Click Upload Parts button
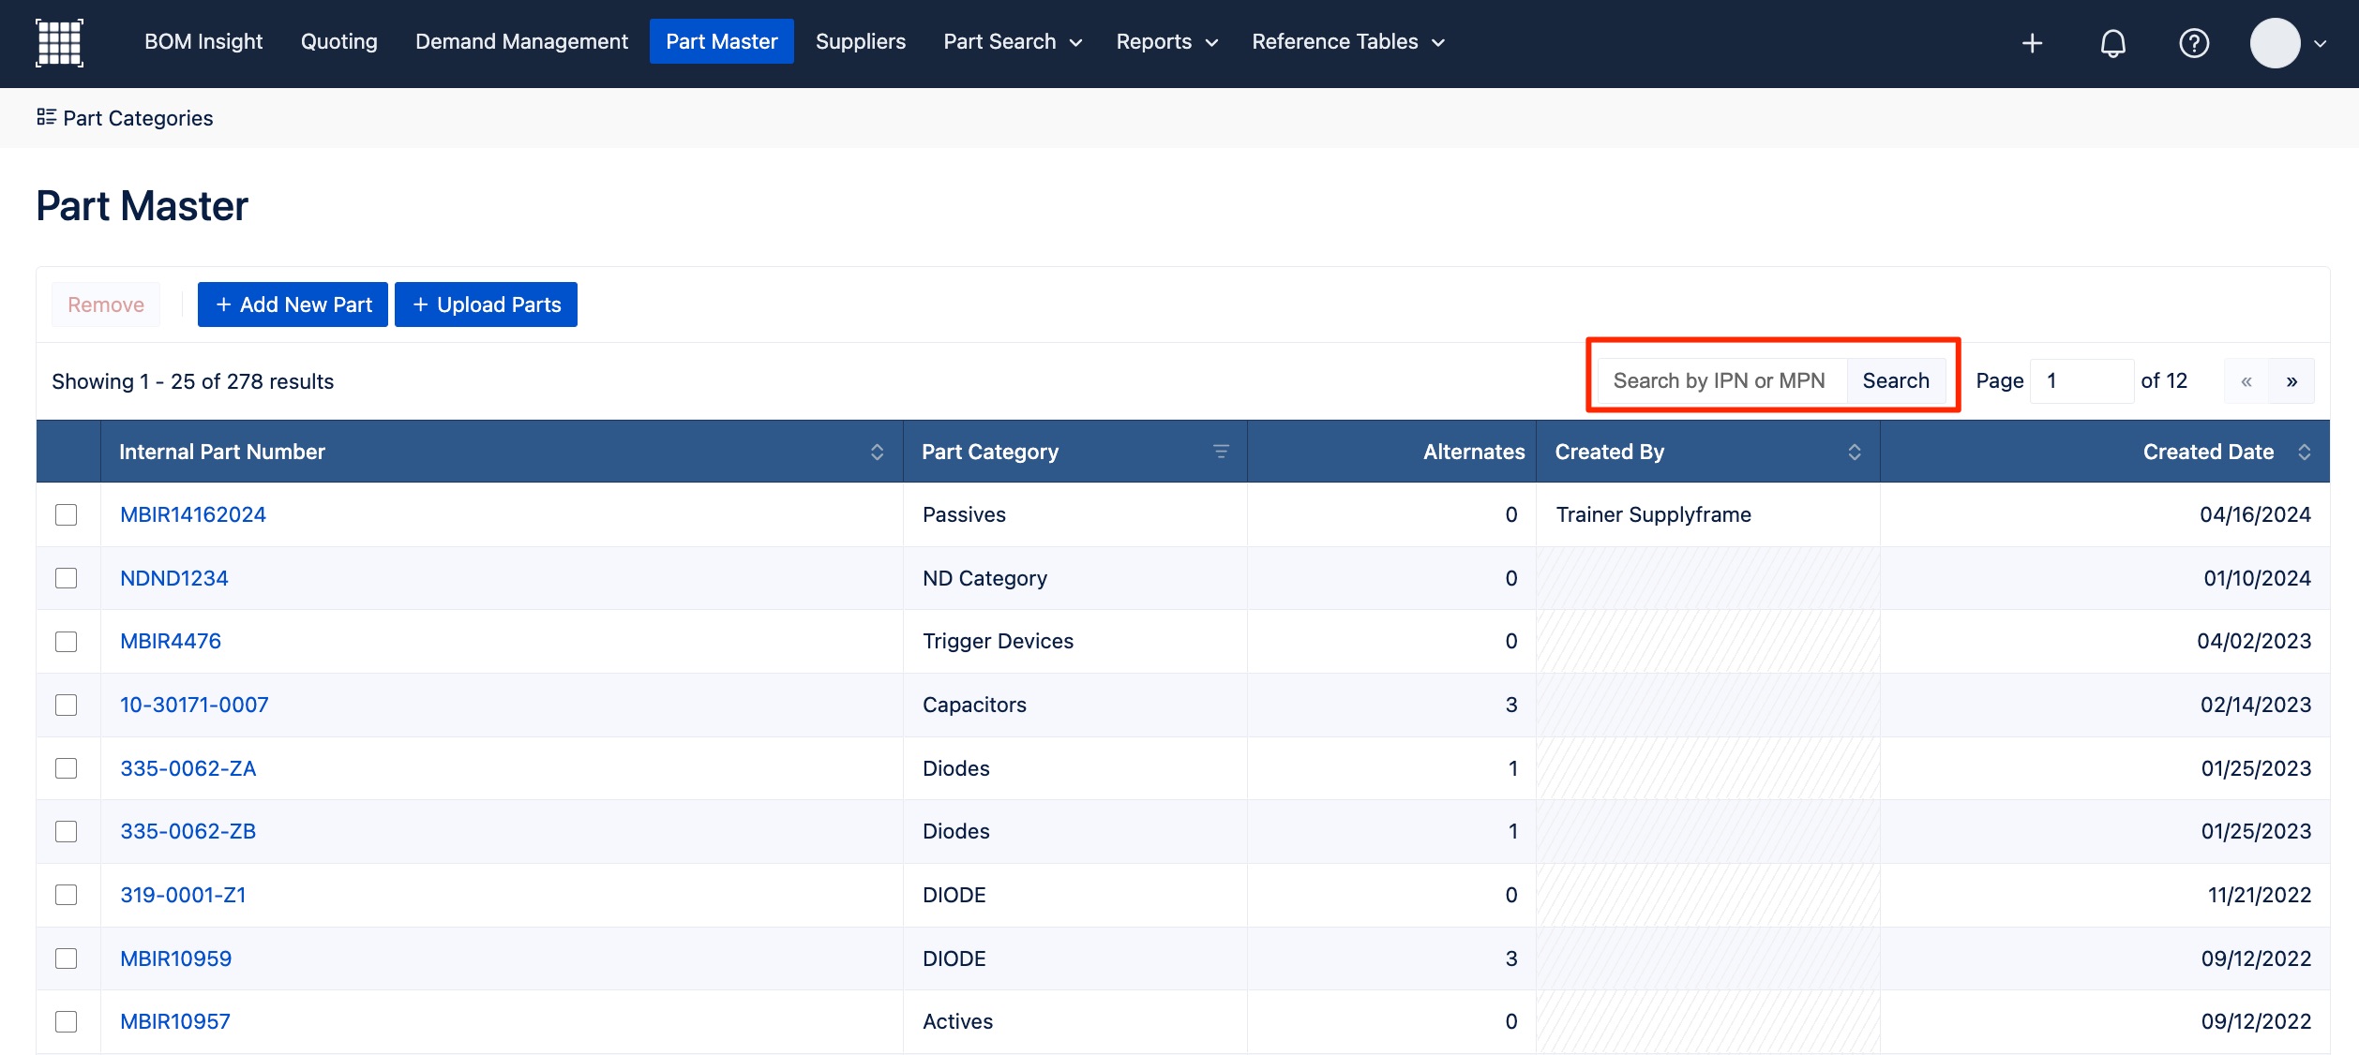This screenshot has width=2359, height=1055. [486, 305]
